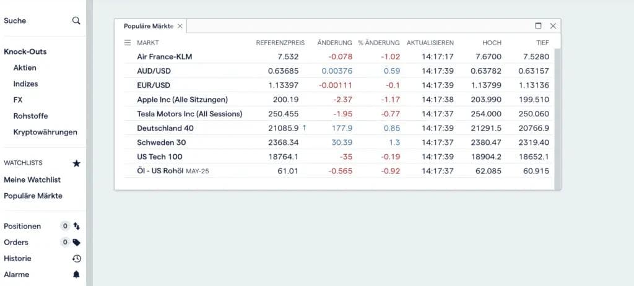Click the markets table vertical scrollbar
This screenshot has width=634, height=286.
tap(557, 118)
